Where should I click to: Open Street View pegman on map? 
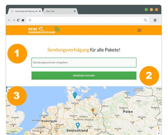[x=159, y=128]
